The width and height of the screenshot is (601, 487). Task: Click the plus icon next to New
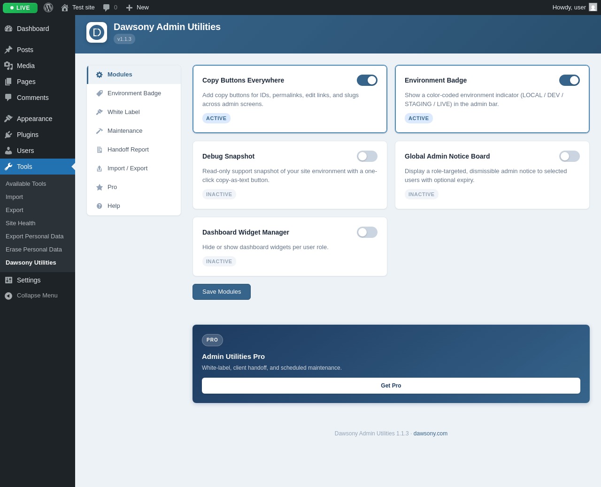coord(129,8)
